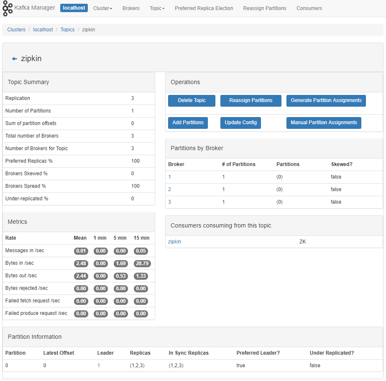
Task: Open broker 2 in Partitions by Broker
Action: point(170,189)
